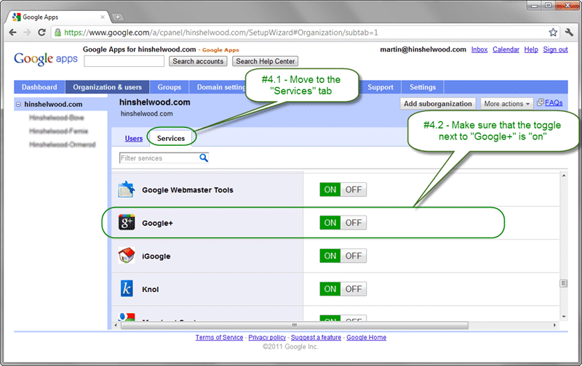Open a new browser tab

point(117,17)
